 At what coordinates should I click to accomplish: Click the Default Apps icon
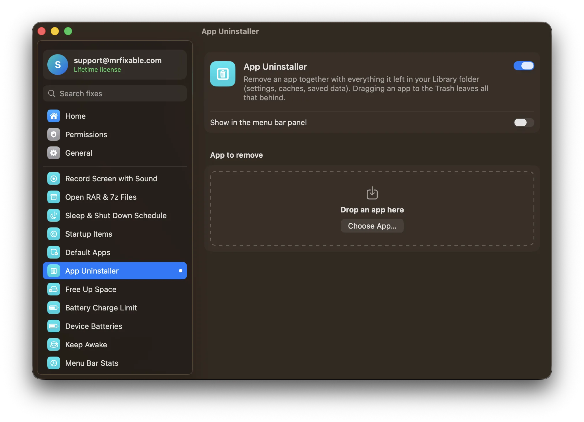pos(54,253)
